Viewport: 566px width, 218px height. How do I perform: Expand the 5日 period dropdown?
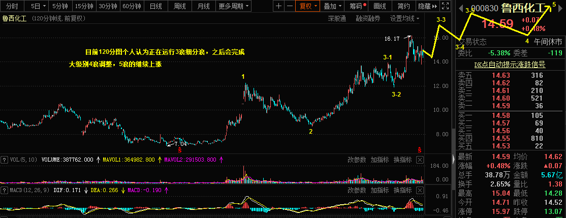pos(38,6)
